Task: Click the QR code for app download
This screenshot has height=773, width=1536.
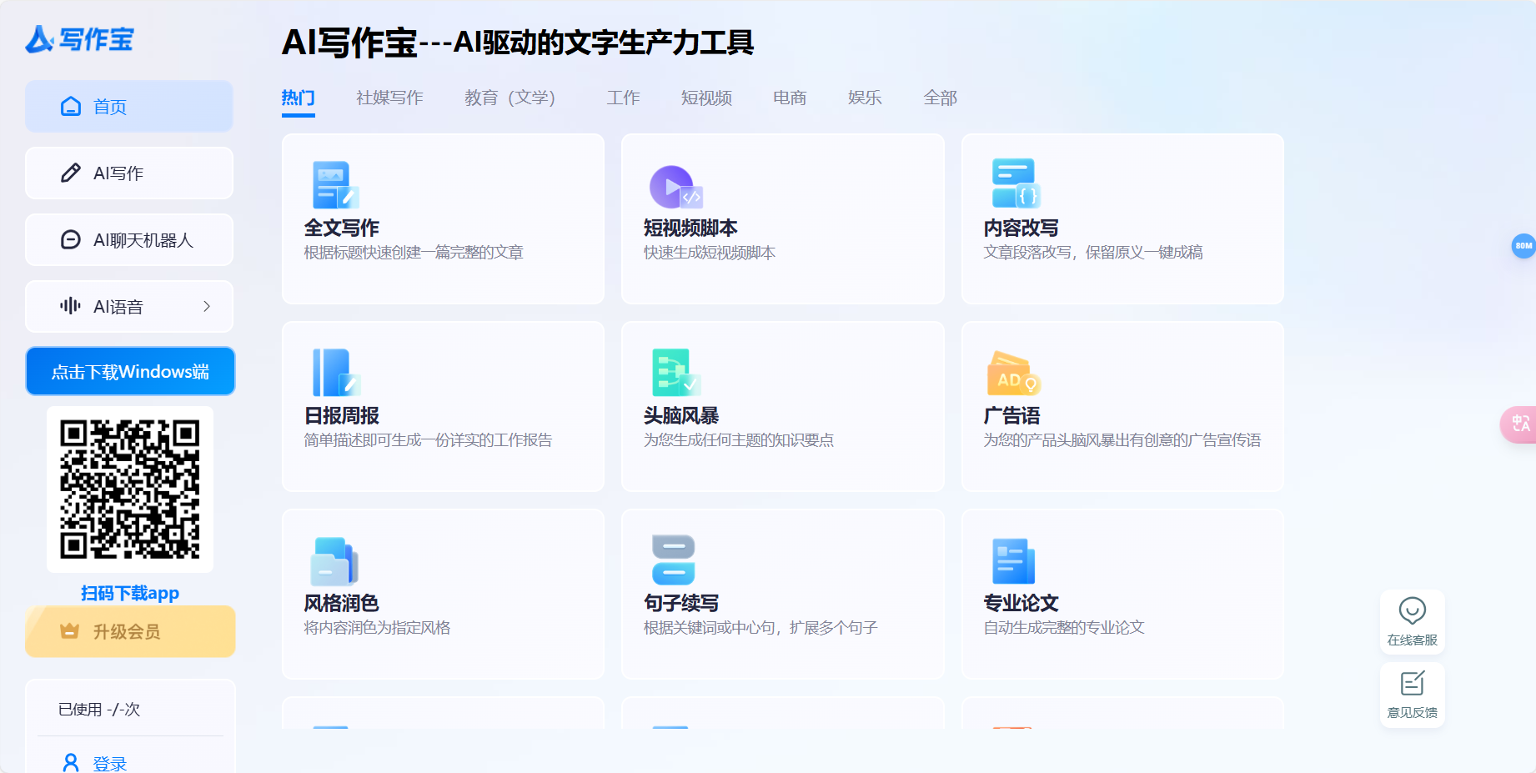Action: point(130,488)
